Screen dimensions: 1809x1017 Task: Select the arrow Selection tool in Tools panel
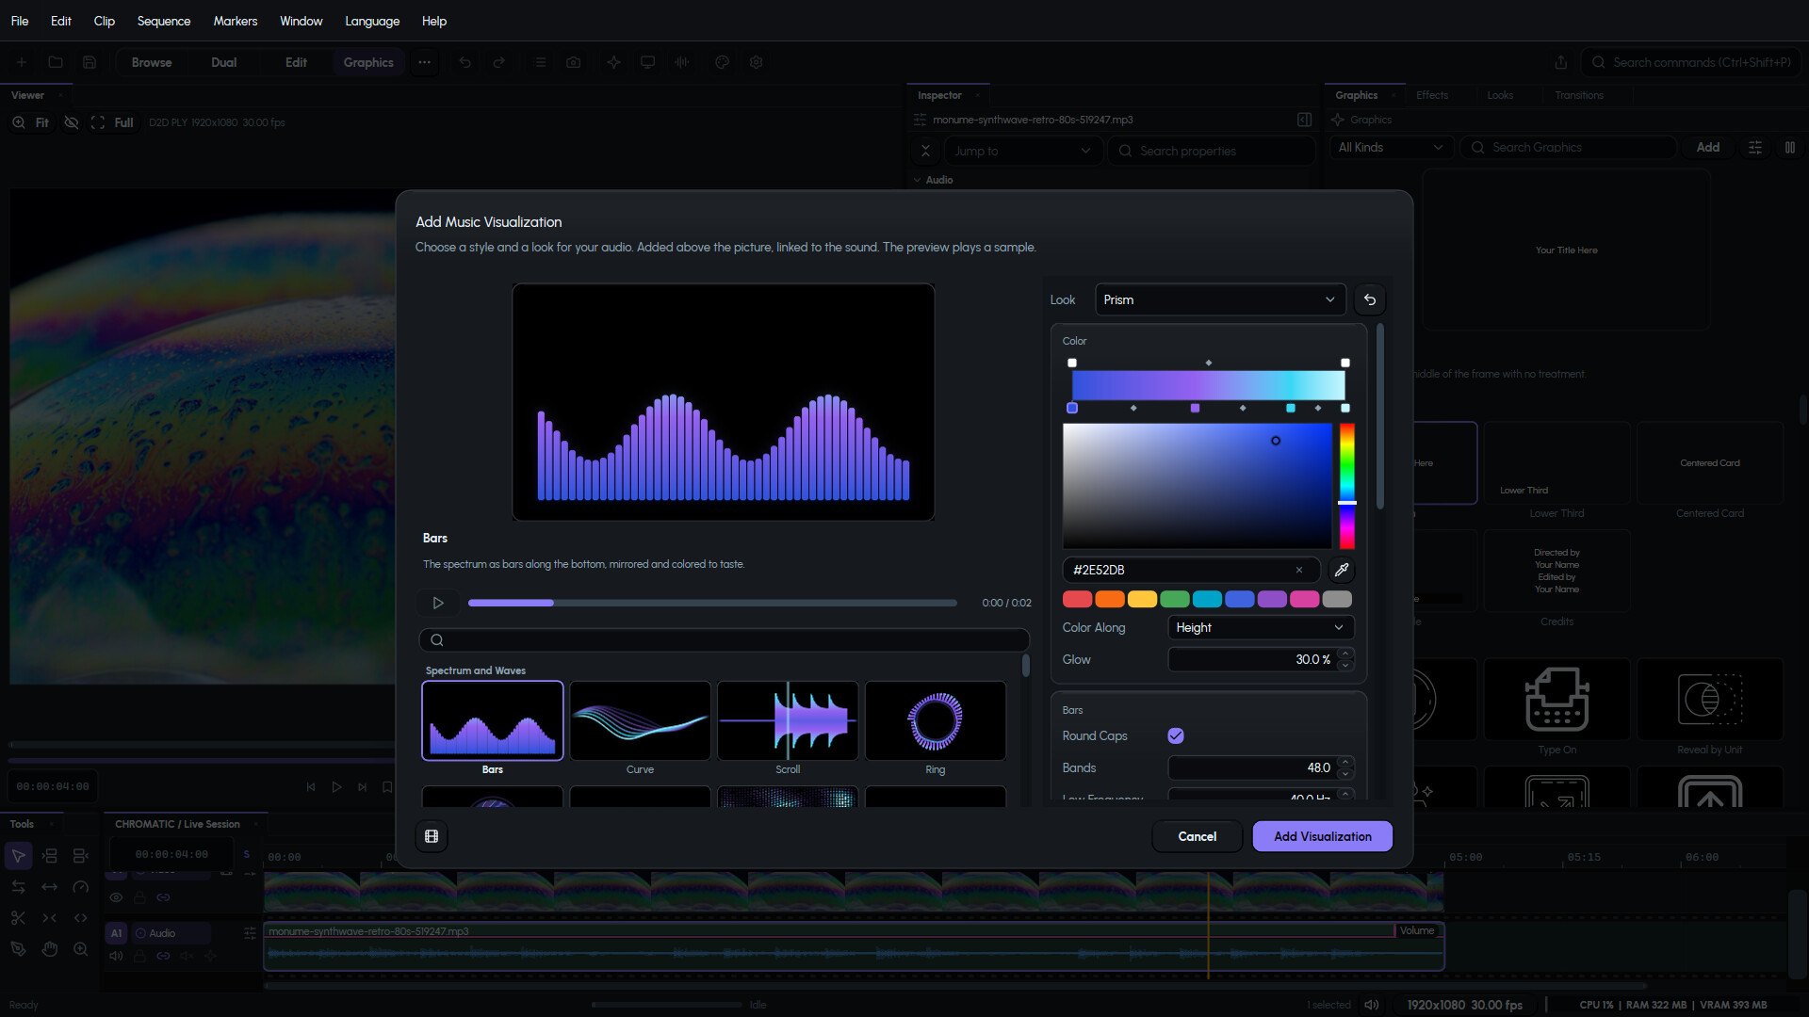[18, 856]
